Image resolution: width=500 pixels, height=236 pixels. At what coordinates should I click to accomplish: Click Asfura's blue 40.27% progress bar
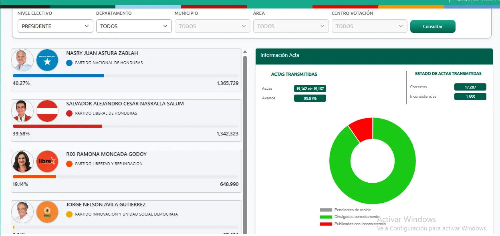click(58, 76)
